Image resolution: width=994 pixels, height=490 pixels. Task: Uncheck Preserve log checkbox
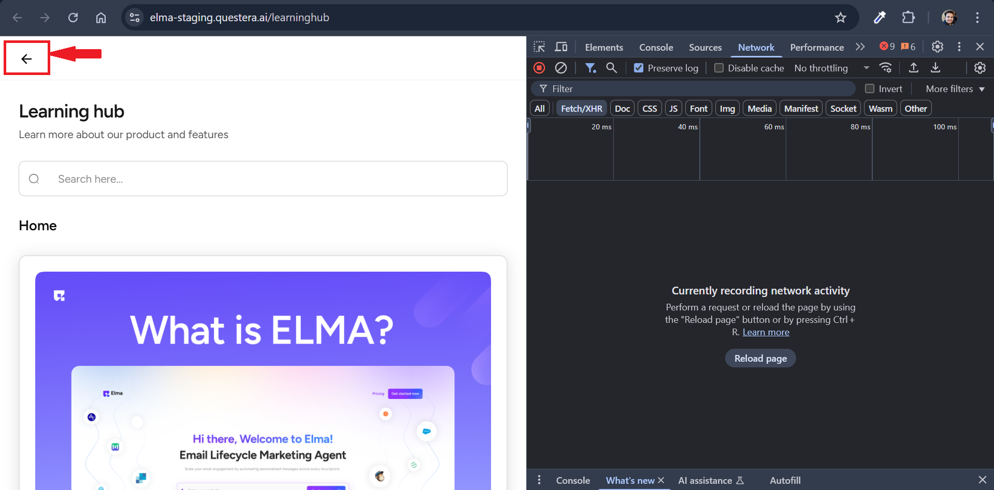pyautogui.click(x=639, y=68)
